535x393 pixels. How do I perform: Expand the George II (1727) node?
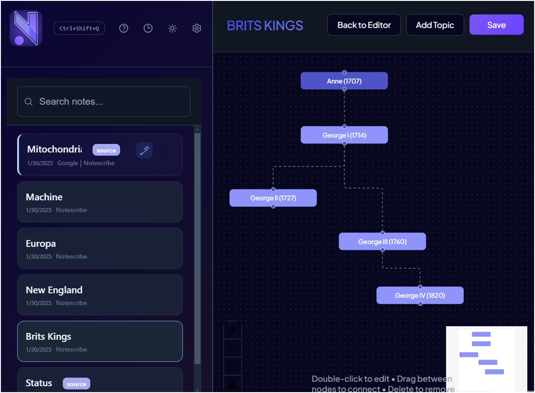(x=273, y=198)
